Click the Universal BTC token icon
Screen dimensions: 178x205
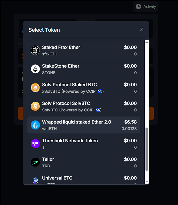[35, 180]
